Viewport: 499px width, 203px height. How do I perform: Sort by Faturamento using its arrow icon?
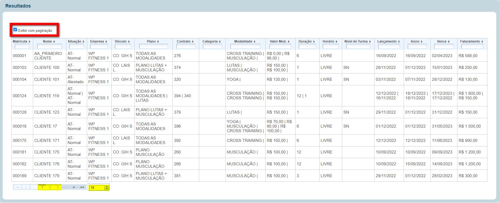(482, 42)
